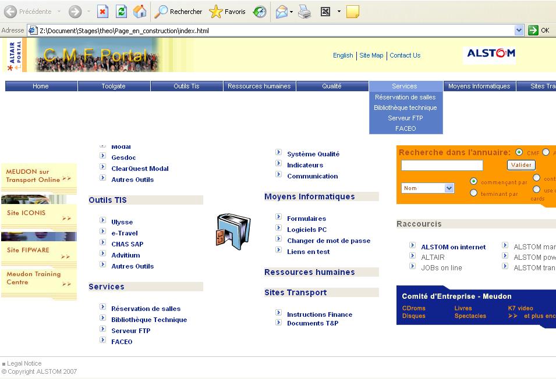556x379 pixels.
Task: Click the 'Changer de mot de passe' link
Action: point(329,241)
